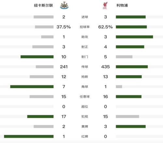Click Newcastle's 37.5% possession value
This screenshot has height=143, width=163.
point(64,27)
